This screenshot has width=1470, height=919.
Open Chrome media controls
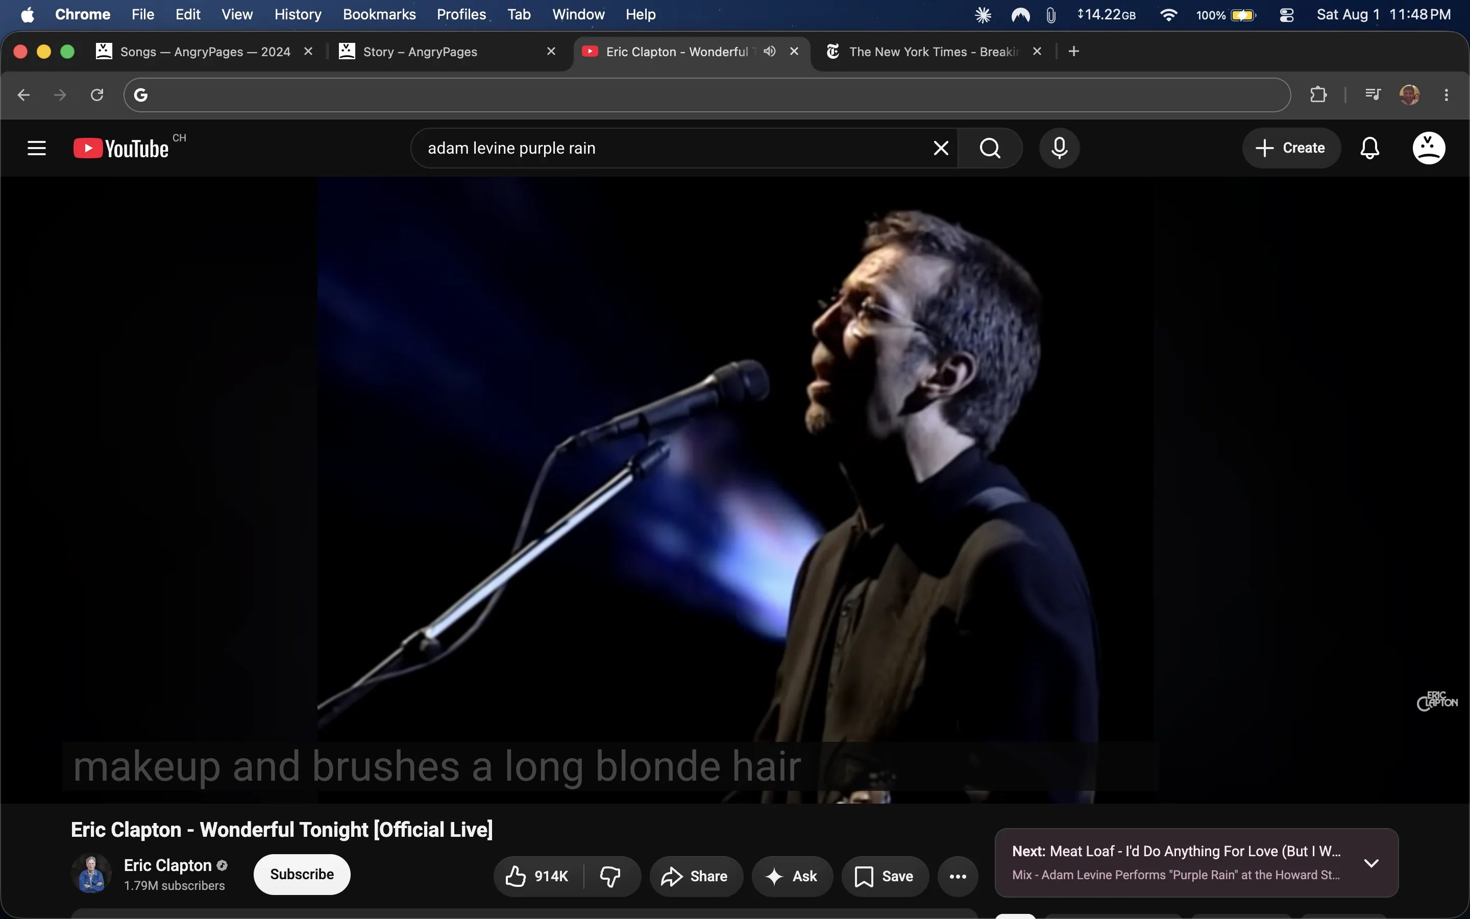pyautogui.click(x=1373, y=95)
